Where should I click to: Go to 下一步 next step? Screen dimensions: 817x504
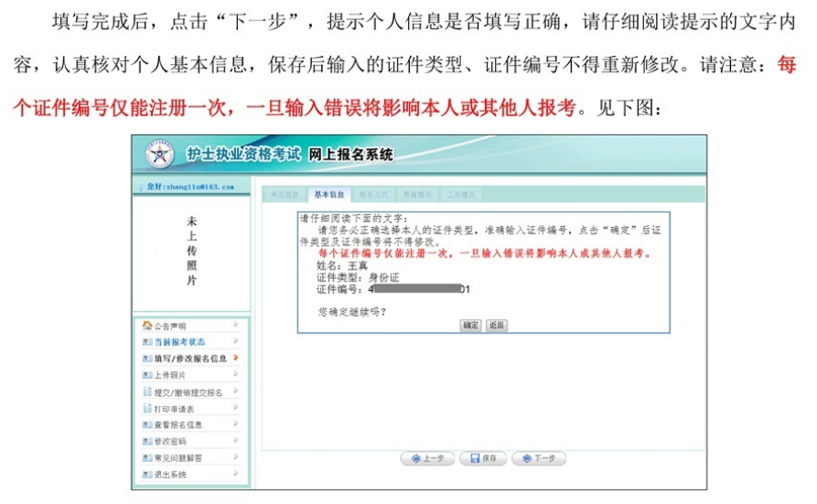(539, 458)
